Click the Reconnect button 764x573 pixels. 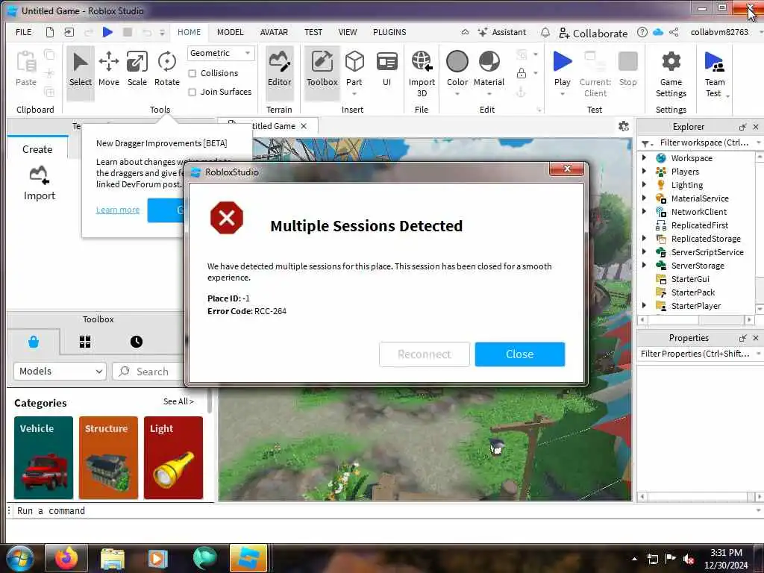tap(424, 354)
